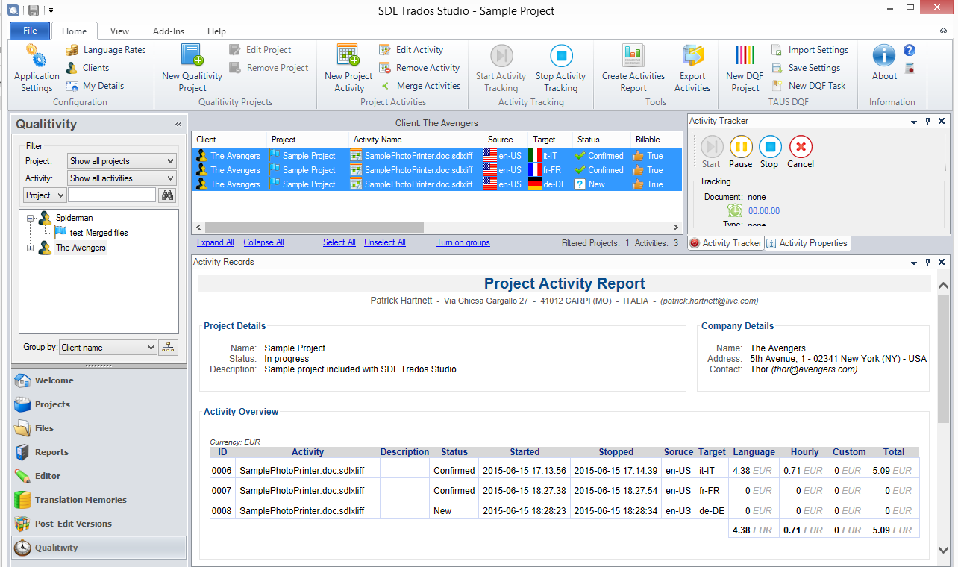
Task: Stop tracking in Activity Tracker panel
Action: click(x=769, y=152)
